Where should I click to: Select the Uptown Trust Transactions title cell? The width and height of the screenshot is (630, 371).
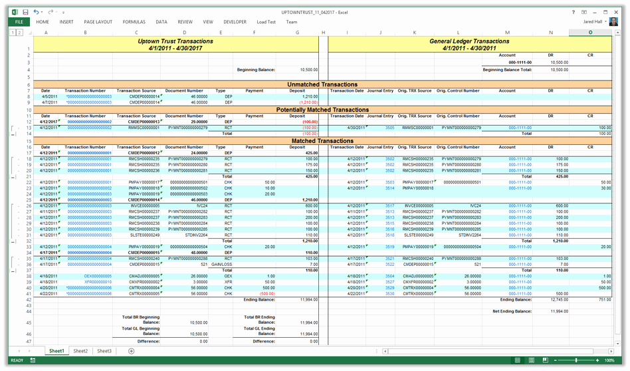pos(175,45)
